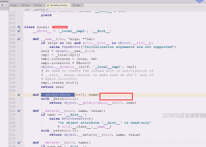This screenshot has height=147, width=206.
Task: Click line number 210
Action: coord(13,51)
